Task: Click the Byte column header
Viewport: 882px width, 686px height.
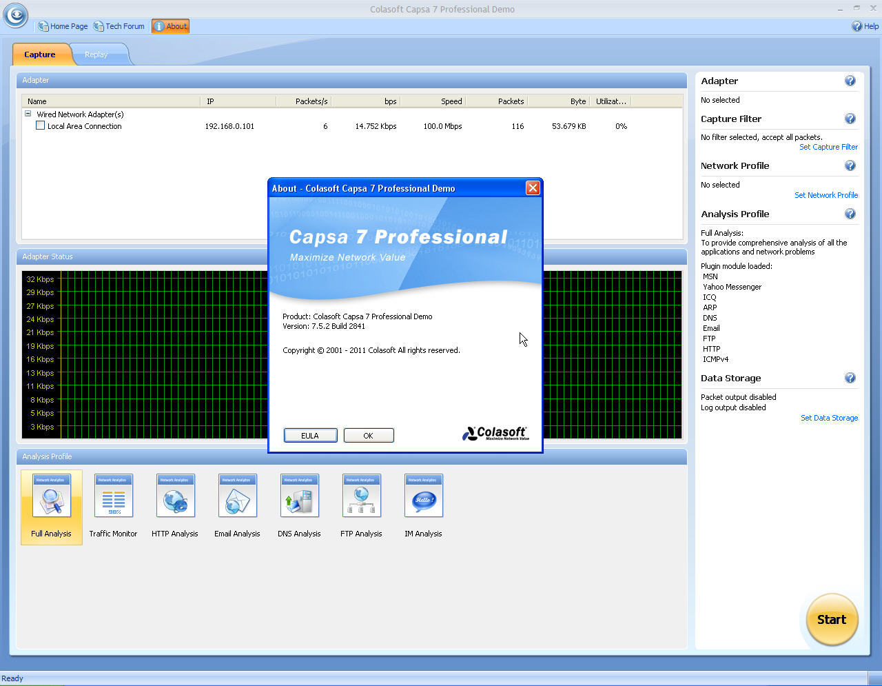Action: (558, 101)
